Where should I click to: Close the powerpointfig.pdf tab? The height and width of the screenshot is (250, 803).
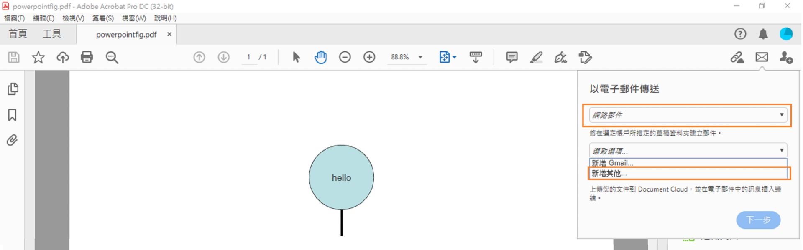point(169,34)
